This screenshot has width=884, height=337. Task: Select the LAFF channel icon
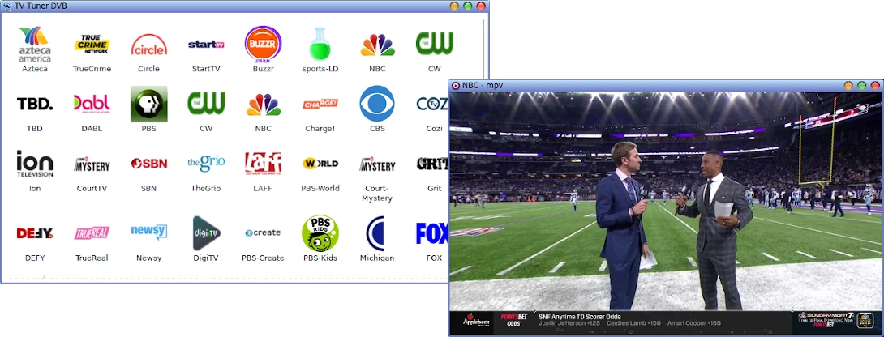click(264, 164)
